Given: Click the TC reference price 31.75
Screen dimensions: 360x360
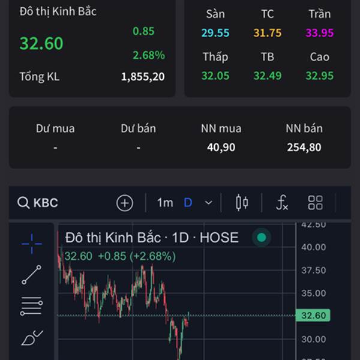Looking at the screenshot, I should 267,32.
